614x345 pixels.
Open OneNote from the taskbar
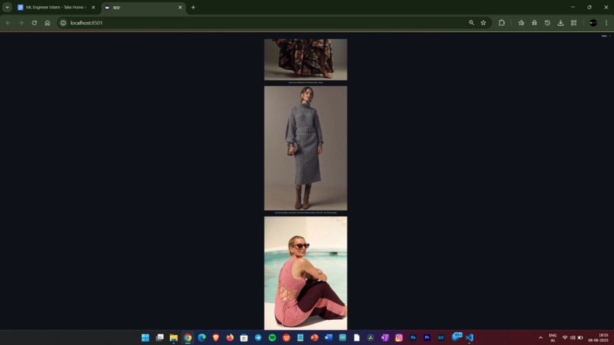tap(385, 337)
